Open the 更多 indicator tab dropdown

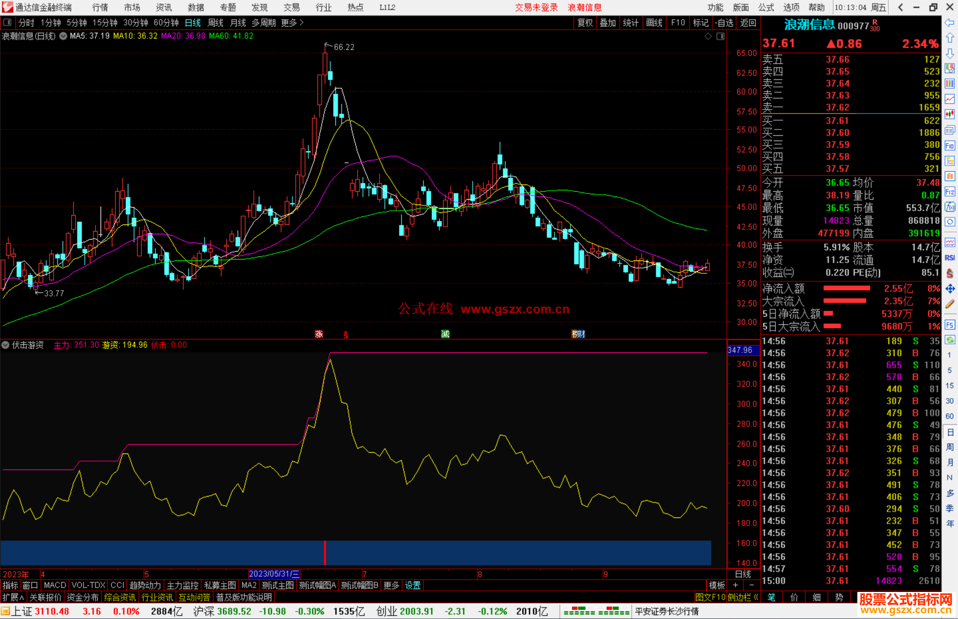[391, 585]
